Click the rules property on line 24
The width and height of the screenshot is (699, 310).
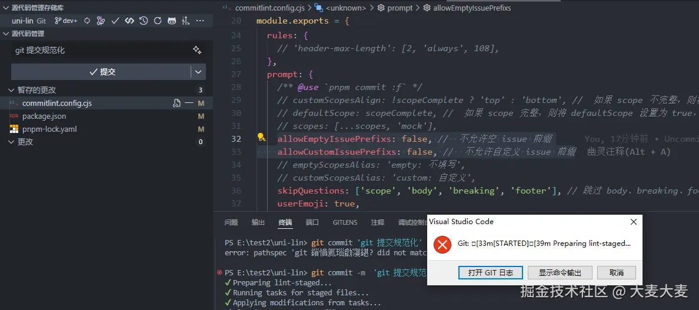(279, 35)
